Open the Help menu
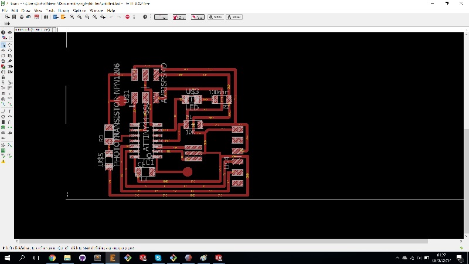Screen dimensions: 469x264 [111, 10]
